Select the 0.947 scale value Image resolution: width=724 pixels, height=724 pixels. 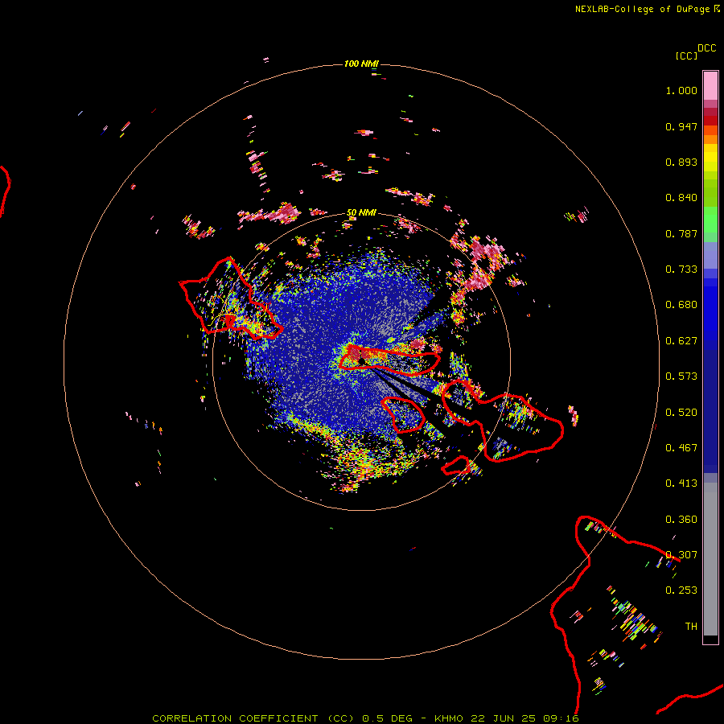point(681,126)
